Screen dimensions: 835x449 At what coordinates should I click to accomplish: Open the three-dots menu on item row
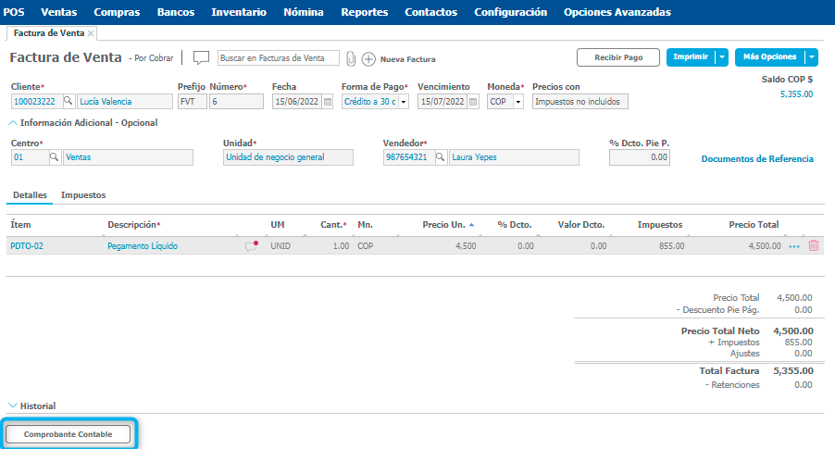point(793,246)
